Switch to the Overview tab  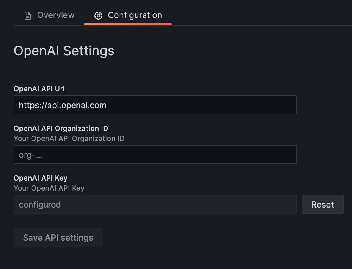pos(56,15)
